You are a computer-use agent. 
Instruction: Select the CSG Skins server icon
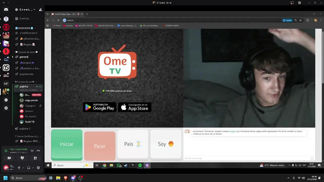pyautogui.click(x=6, y=76)
